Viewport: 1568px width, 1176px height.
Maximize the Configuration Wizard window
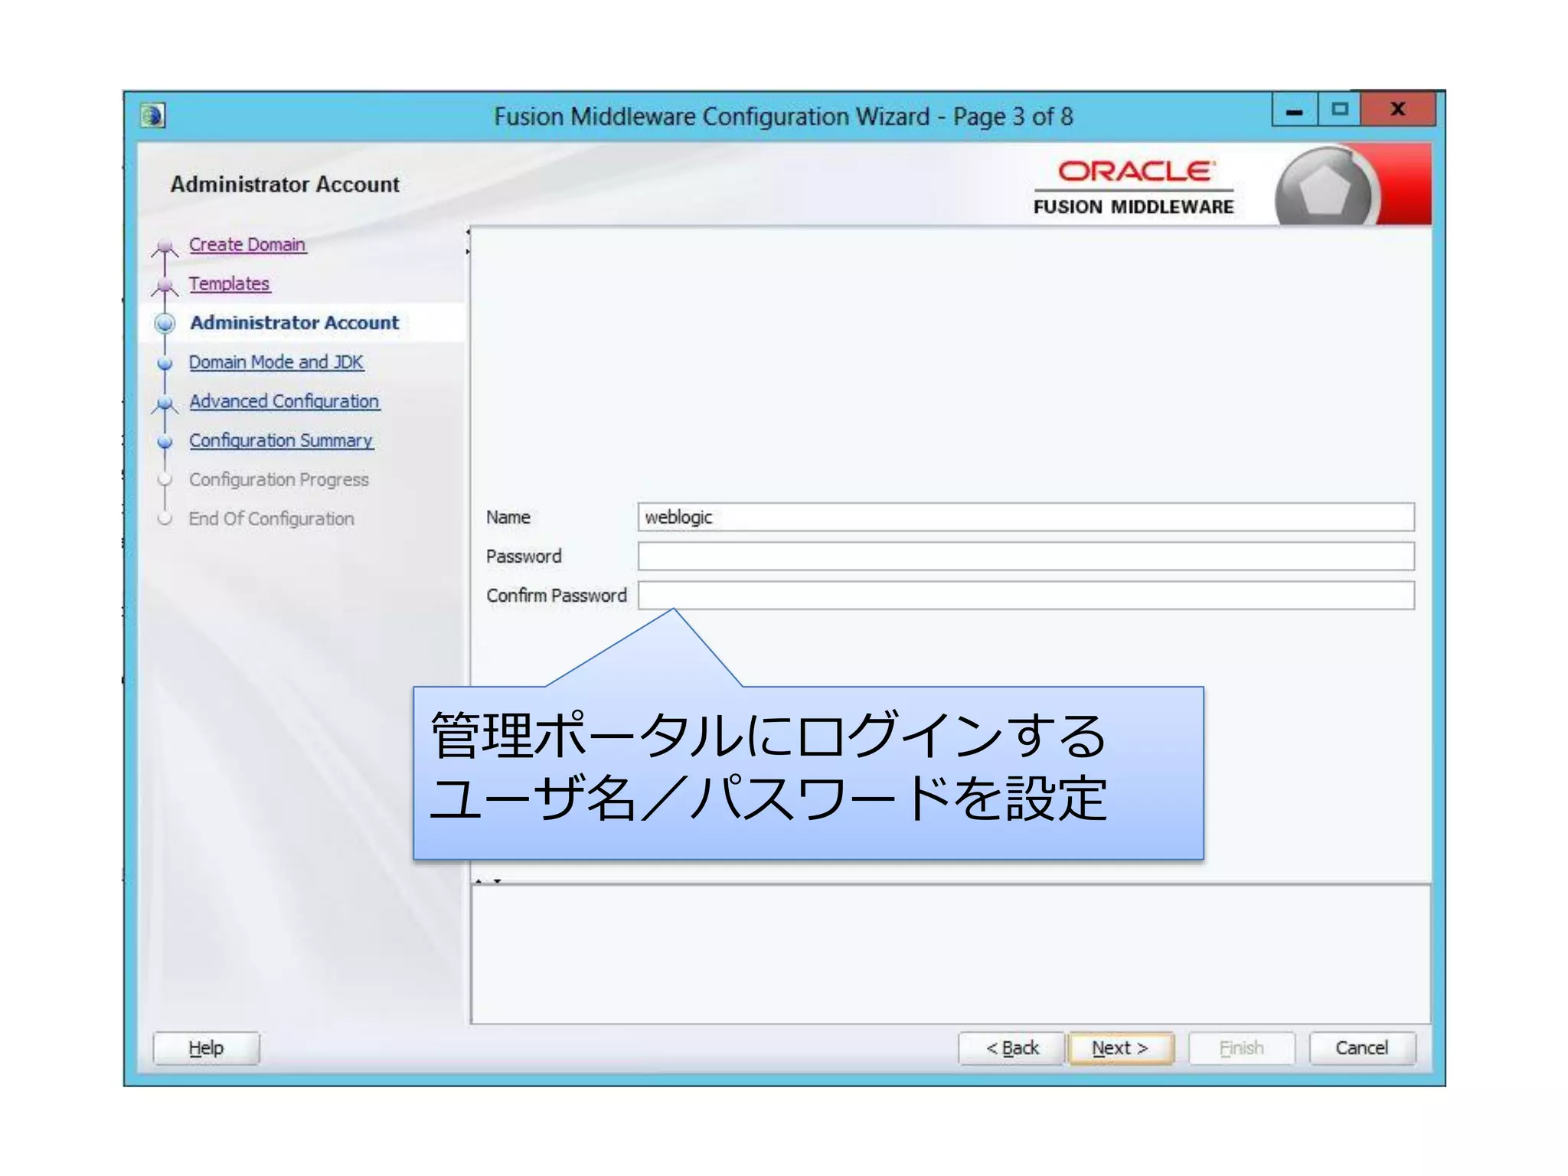(x=1339, y=109)
